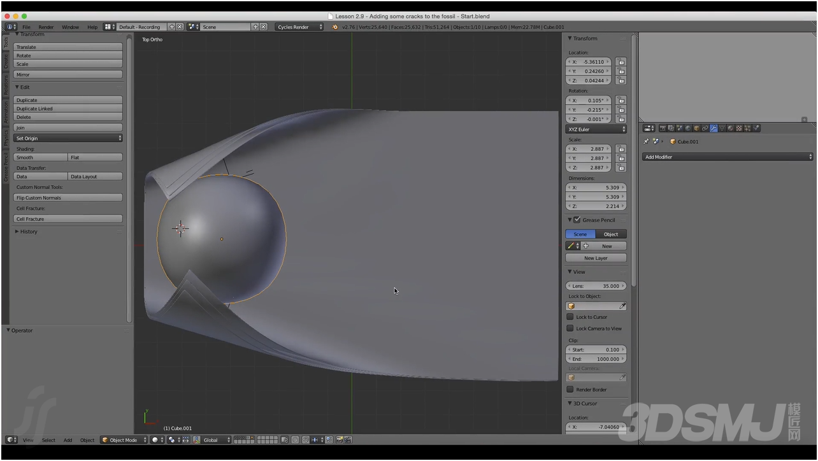Open the Object properties tab (orange cube)

point(696,128)
